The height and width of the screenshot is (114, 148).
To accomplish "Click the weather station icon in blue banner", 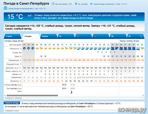I will (x=30, y=15).
